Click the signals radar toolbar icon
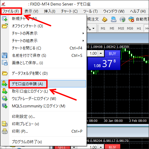The image size is (149, 149). point(122,19)
